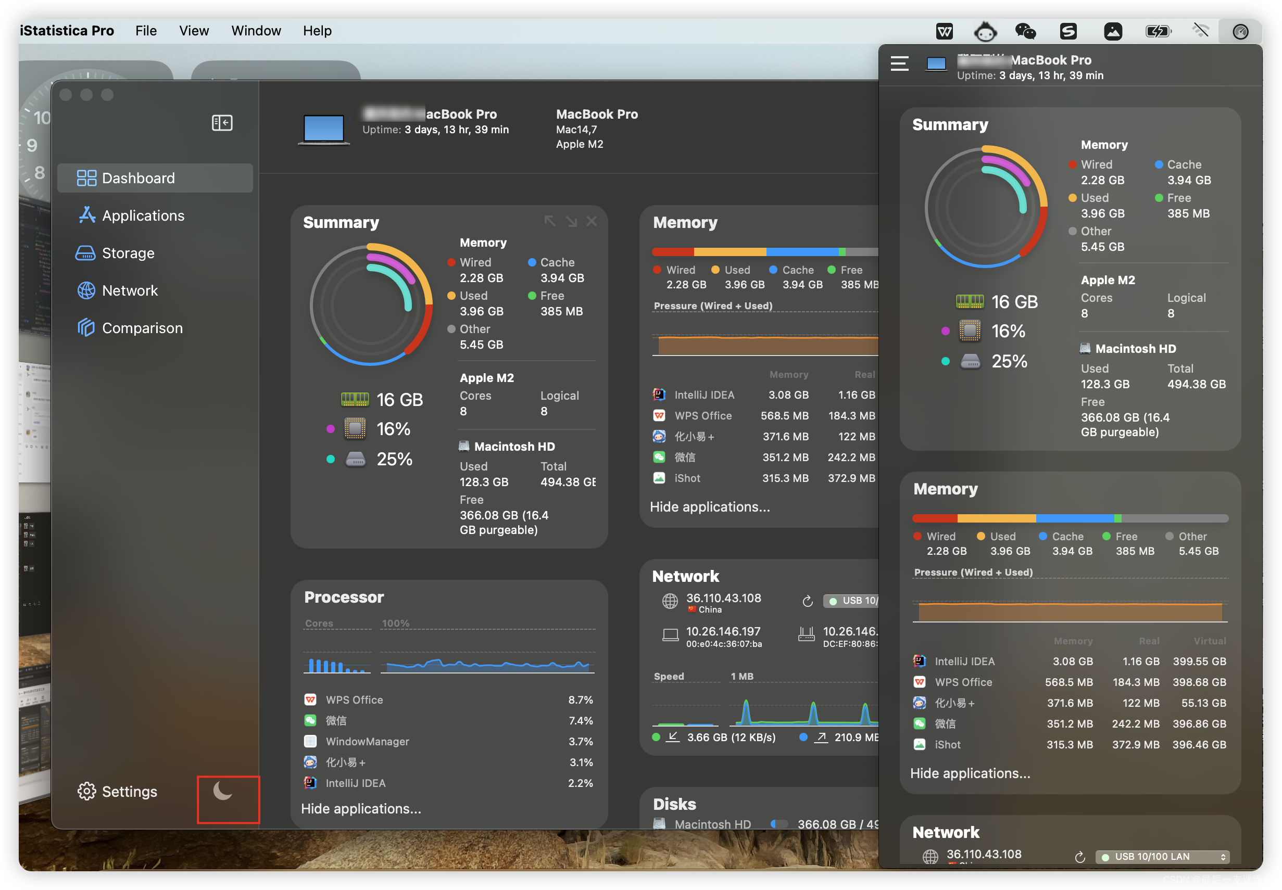Open the USB interface dropdown in dashboard Network
This screenshot has height=890, width=1282.
(850, 601)
